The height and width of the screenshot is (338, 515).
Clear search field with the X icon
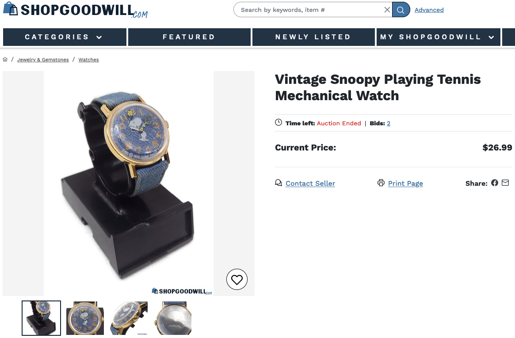387,10
